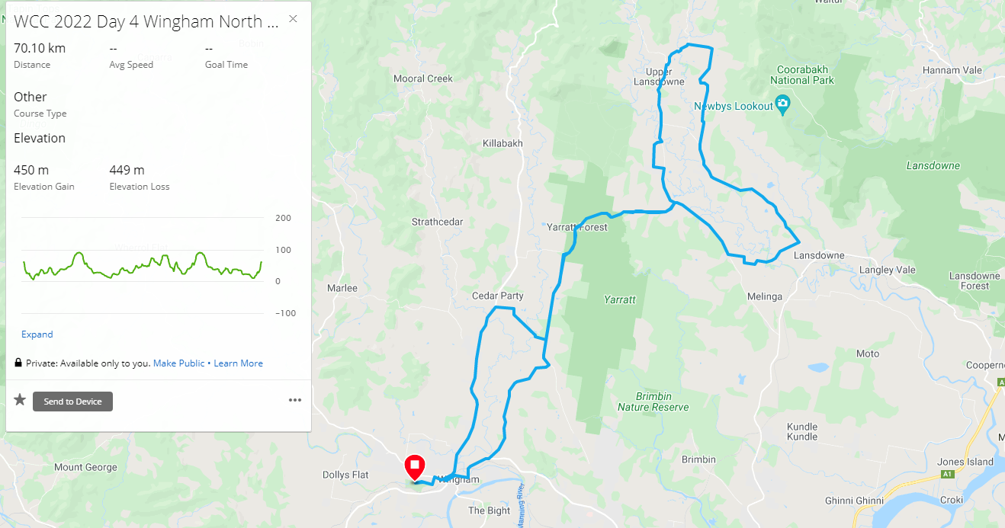Click the A1 highway shield icon
Screen dimensions: 1005x528
point(948,474)
